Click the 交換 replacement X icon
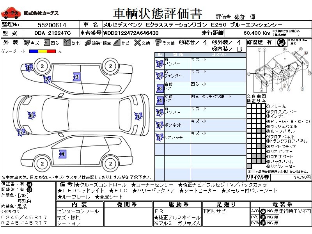 coord(137,43)
